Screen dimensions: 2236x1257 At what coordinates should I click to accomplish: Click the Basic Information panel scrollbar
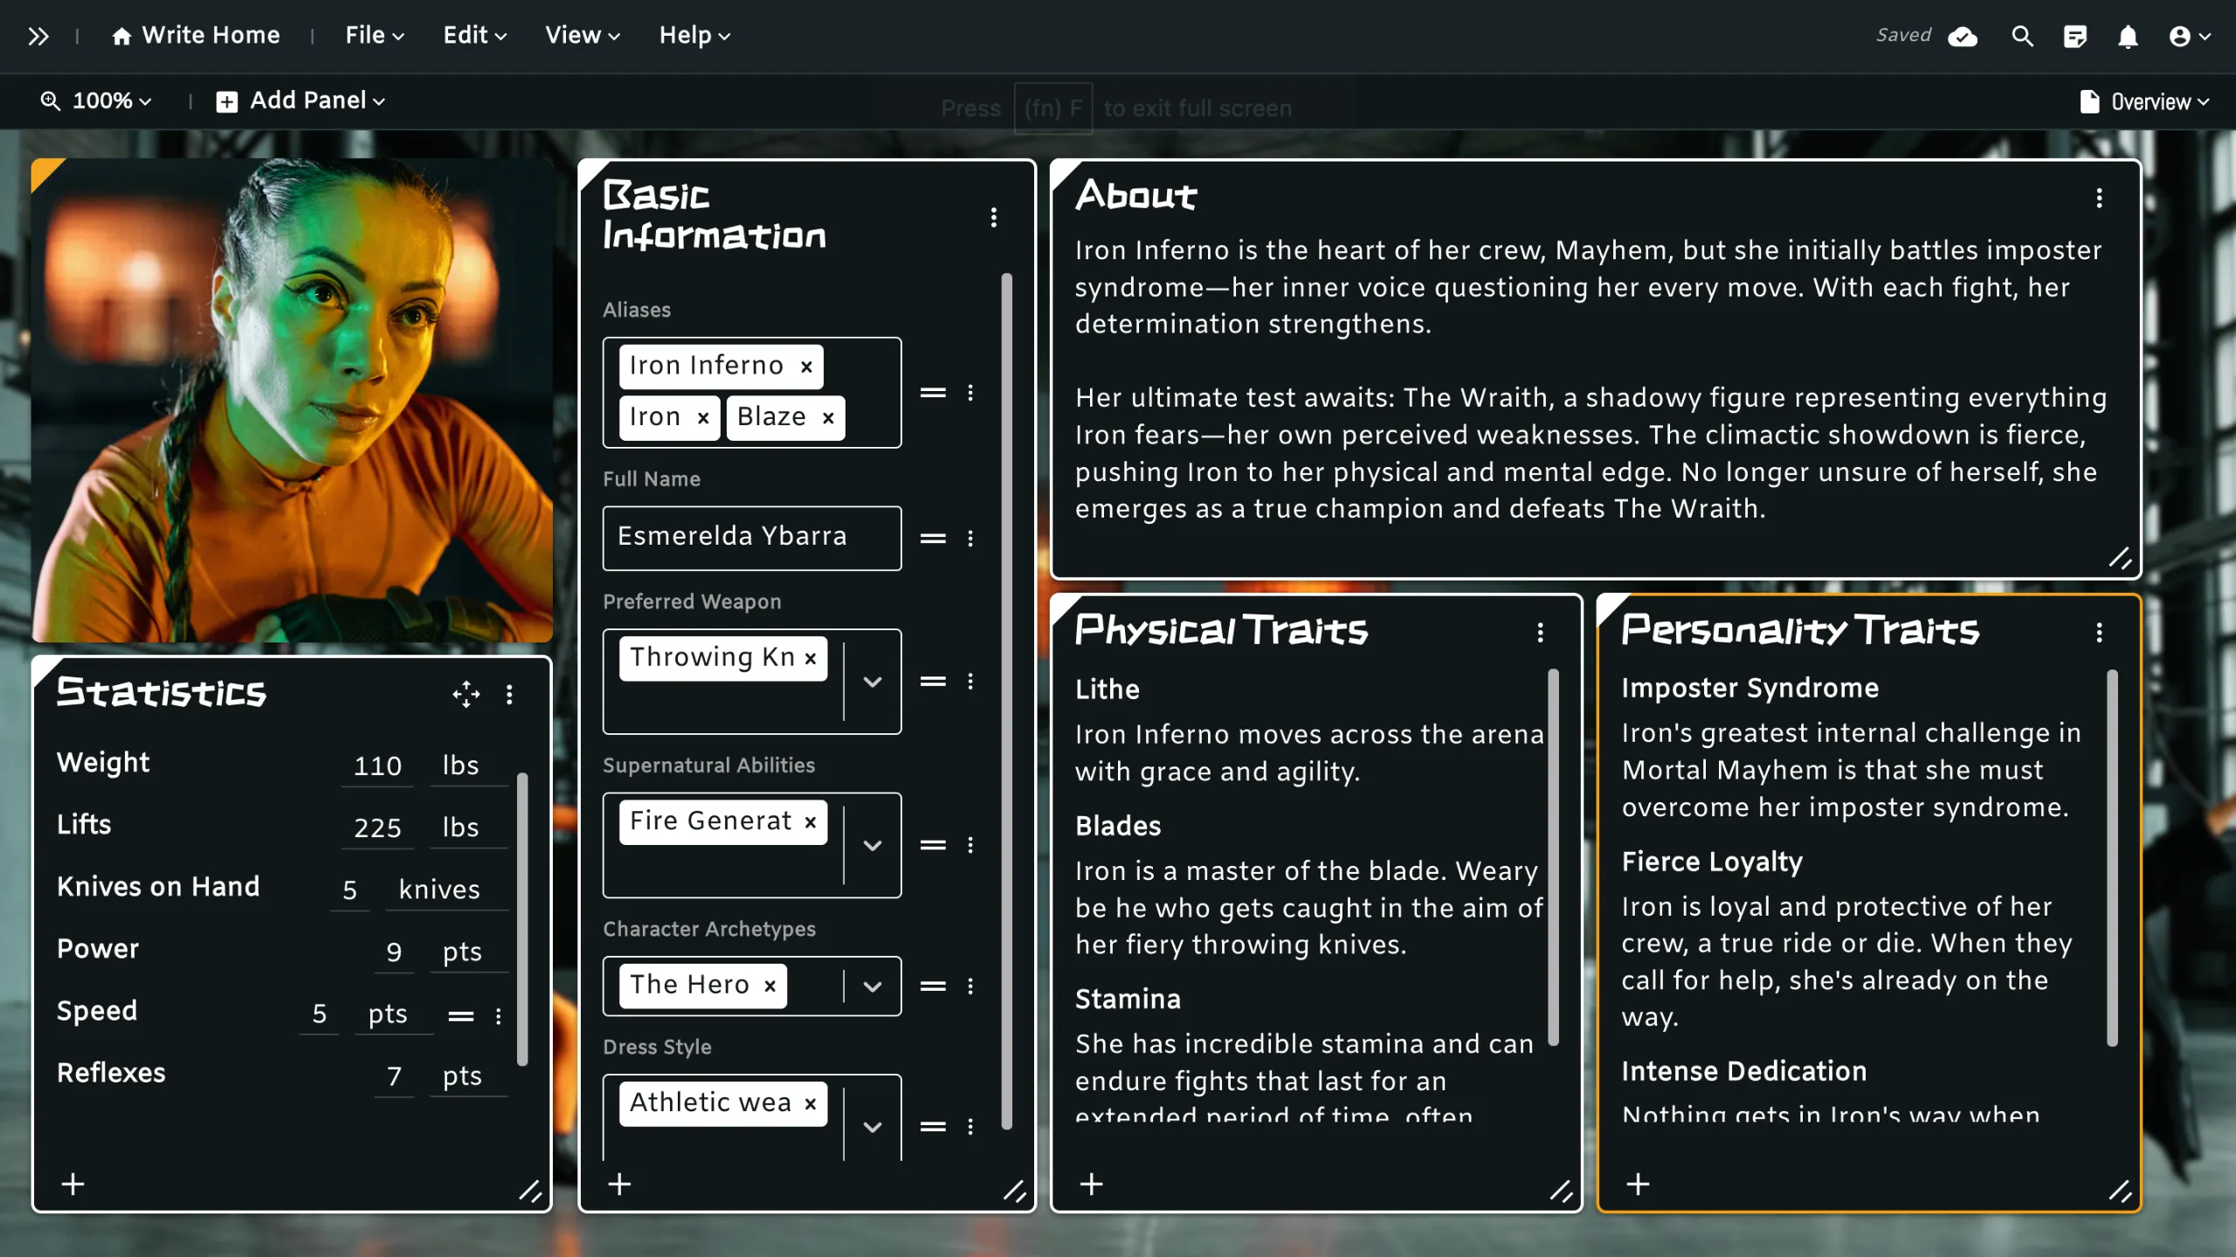tap(1006, 698)
